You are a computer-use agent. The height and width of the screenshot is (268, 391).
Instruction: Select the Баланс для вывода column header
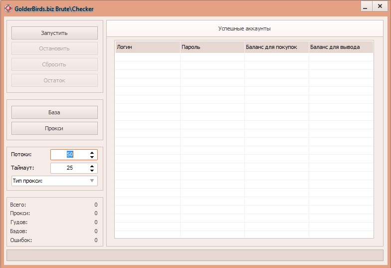tap(341, 47)
